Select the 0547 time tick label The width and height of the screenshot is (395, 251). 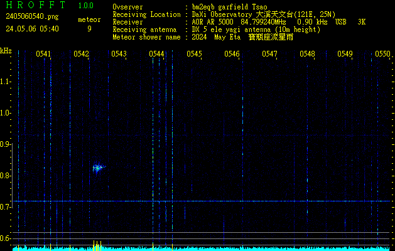(x=269, y=55)
